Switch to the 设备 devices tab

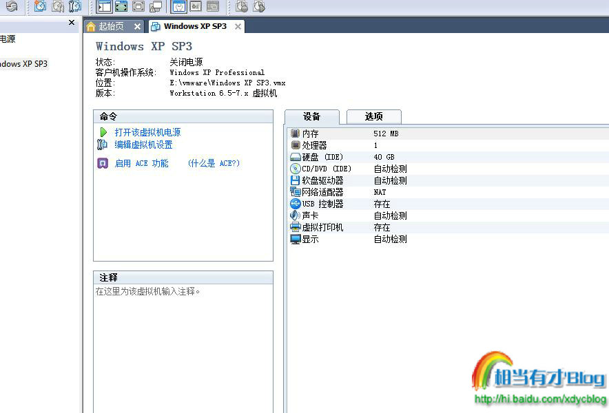click(x=311, y=116)
